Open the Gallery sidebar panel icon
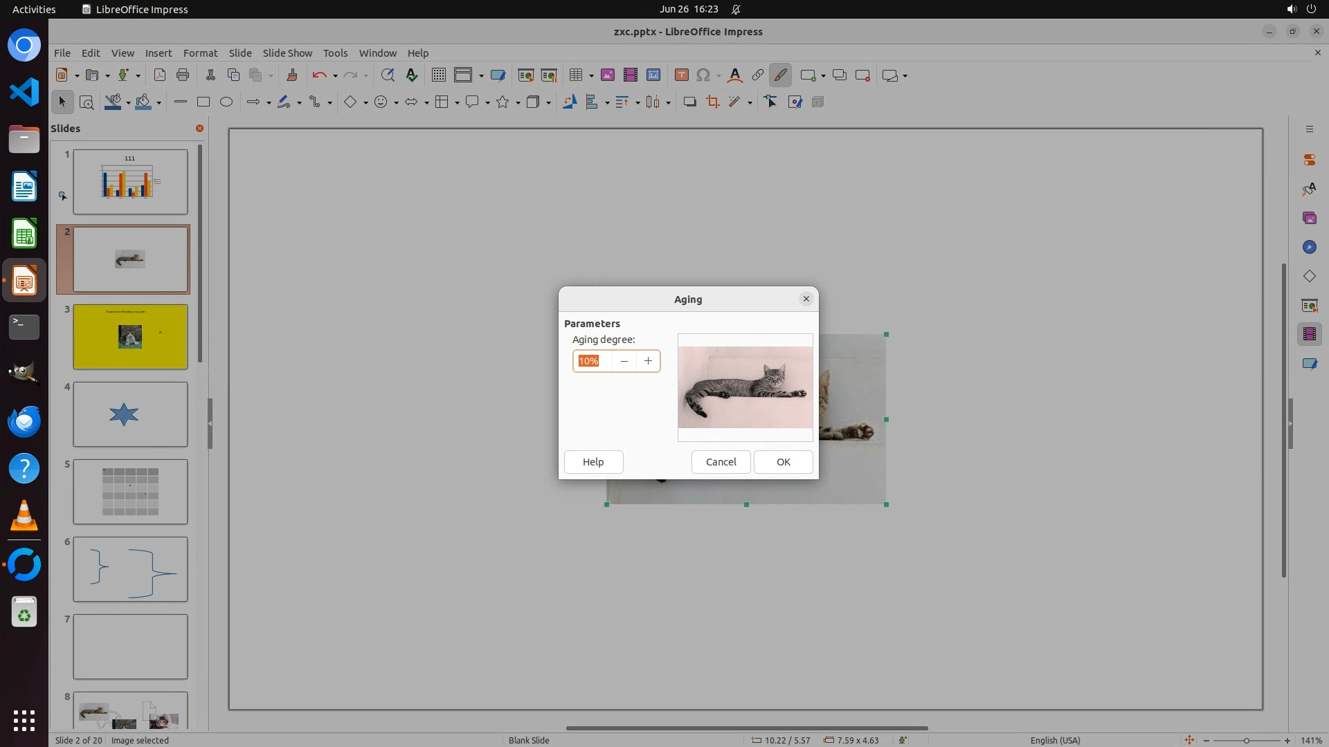1329x747 pixels. (x=1309, y=219)
